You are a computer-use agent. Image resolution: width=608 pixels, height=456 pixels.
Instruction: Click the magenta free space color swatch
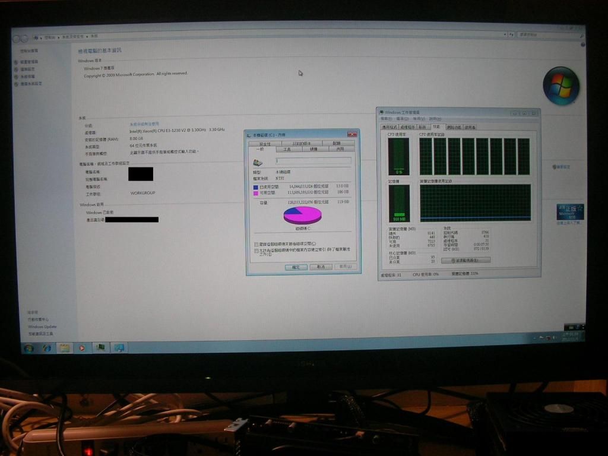point(255,193)
